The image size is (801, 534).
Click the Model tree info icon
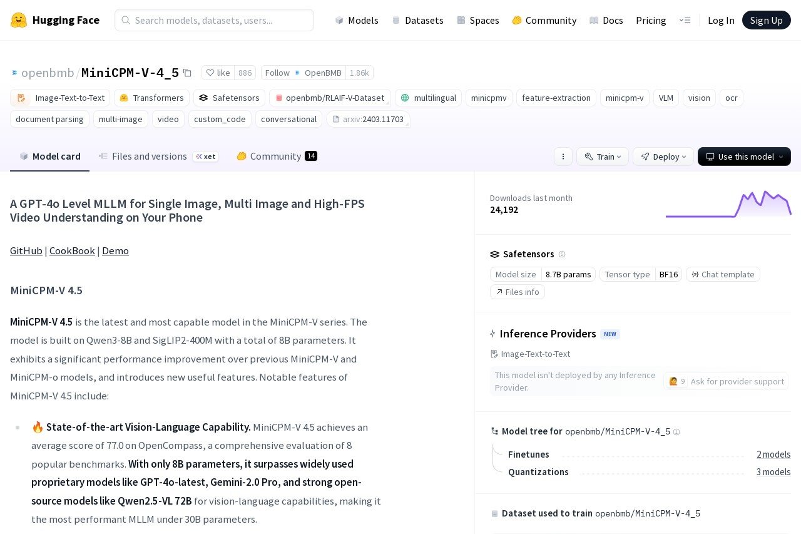pos(676,431)
